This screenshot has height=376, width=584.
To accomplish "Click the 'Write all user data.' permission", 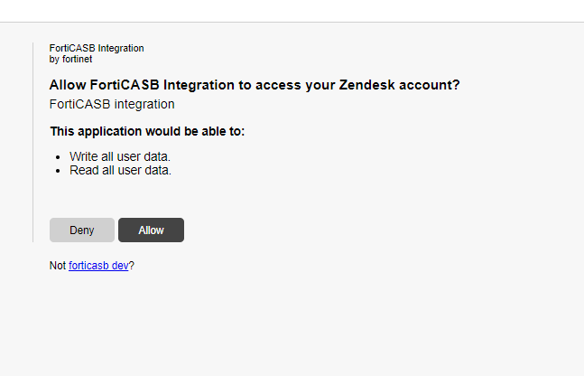I will (120, 156).
